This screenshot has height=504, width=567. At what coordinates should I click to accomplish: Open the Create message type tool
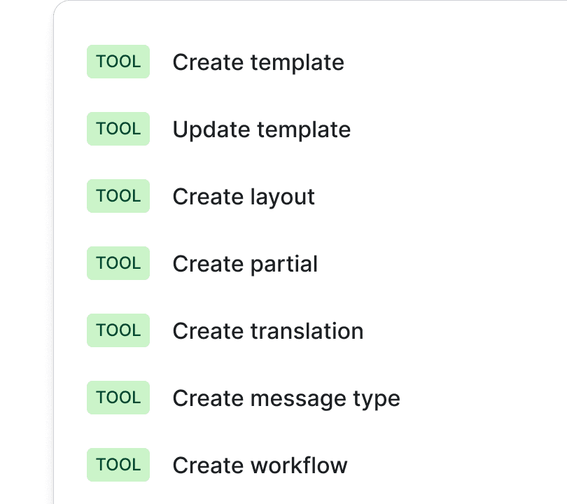tap(286, 399)
